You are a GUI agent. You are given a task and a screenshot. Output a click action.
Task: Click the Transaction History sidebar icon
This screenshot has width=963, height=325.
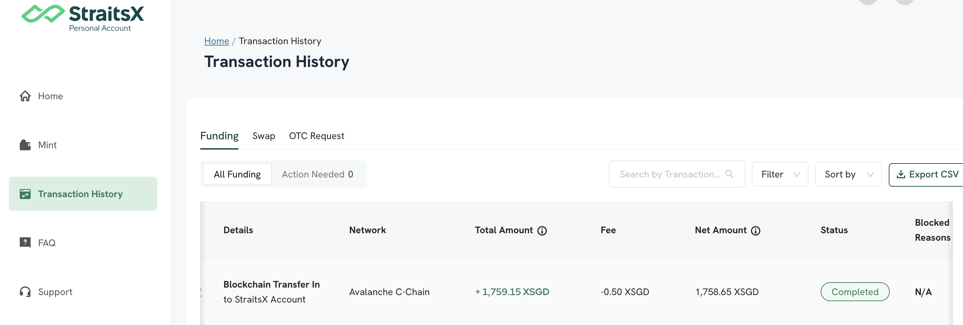pyautogui.click(x=25, y=194)
